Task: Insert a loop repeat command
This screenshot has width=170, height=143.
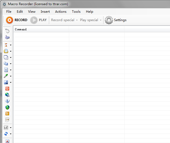Action: point(6,134)
